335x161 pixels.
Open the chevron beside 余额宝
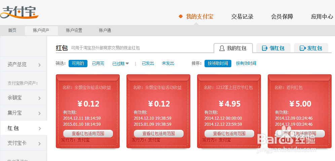point(40,98)
